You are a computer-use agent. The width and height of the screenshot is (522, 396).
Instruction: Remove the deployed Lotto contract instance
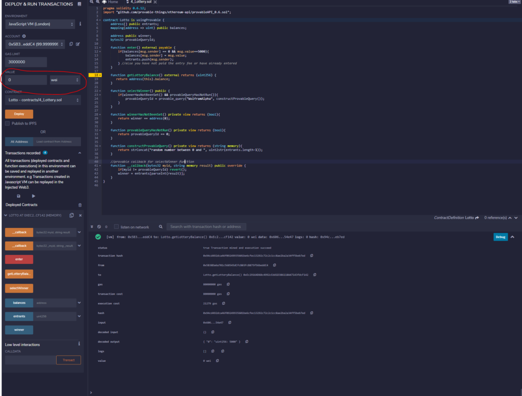point(80,216)
